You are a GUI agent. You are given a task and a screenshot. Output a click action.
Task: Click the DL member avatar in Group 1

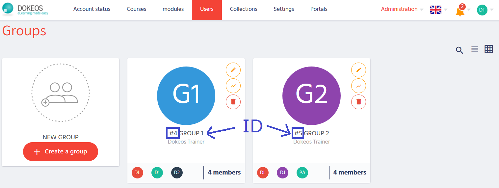point(138,173)
